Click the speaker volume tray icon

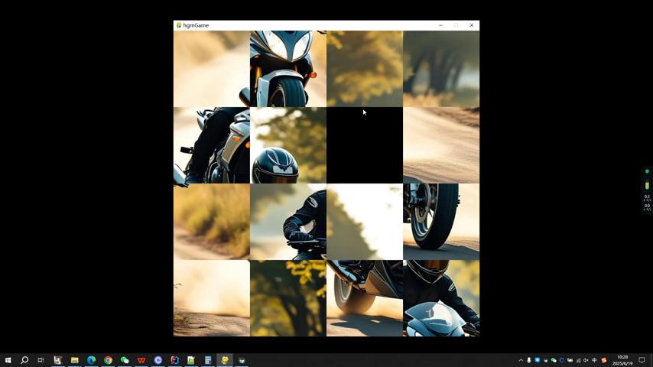click(x=586, y=360)
